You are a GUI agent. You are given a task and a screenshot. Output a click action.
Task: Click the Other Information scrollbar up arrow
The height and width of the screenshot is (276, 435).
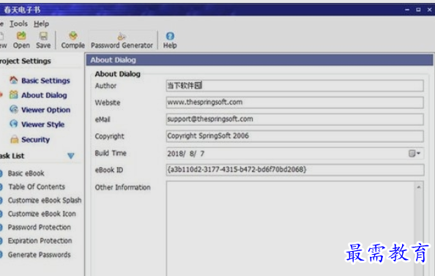click(419, 187)
